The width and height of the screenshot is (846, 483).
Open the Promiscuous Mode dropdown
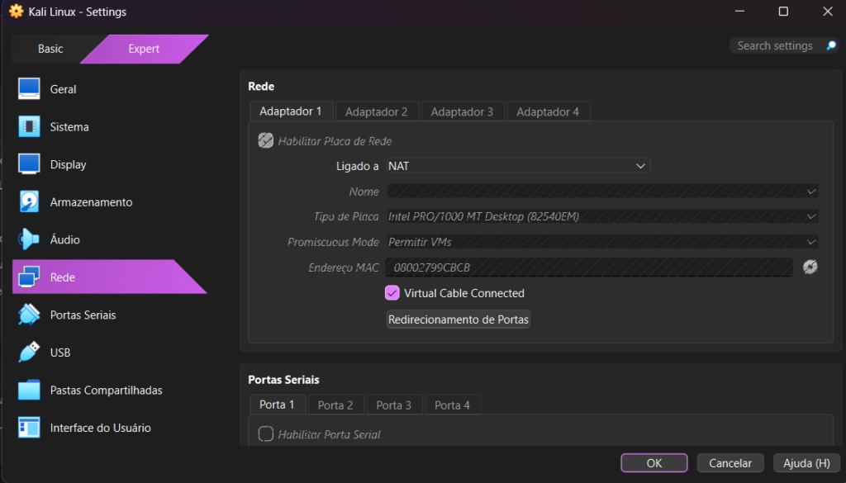[602, 242]
